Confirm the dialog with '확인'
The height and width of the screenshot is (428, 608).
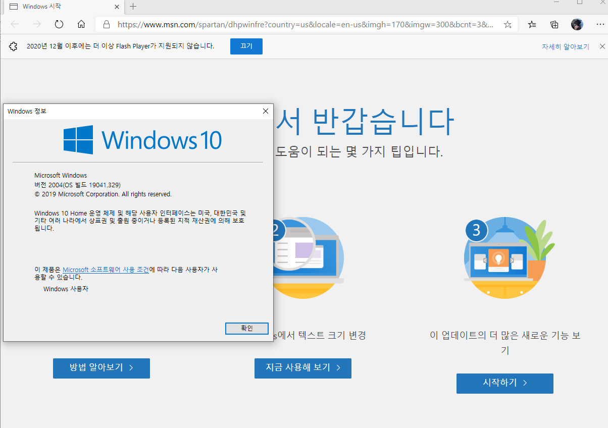(247, 328)
